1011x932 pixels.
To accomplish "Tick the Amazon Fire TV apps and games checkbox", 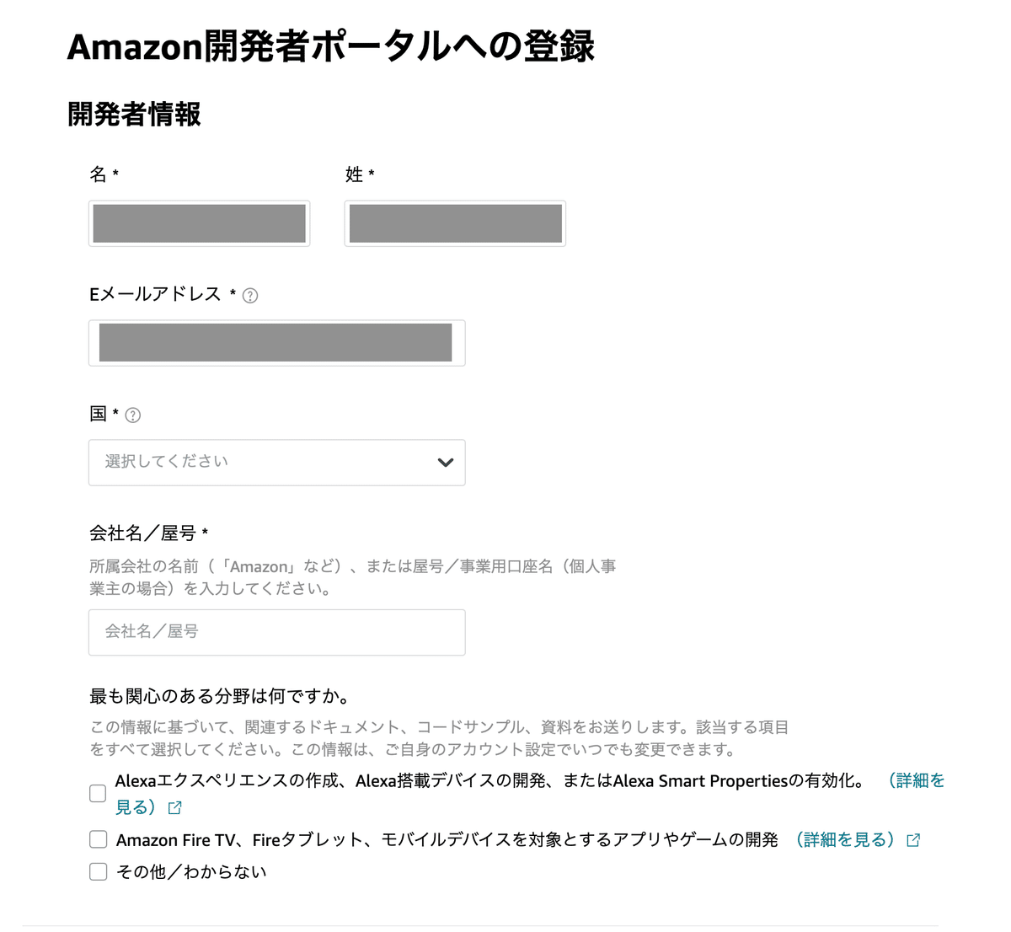I will coord(98,839).
